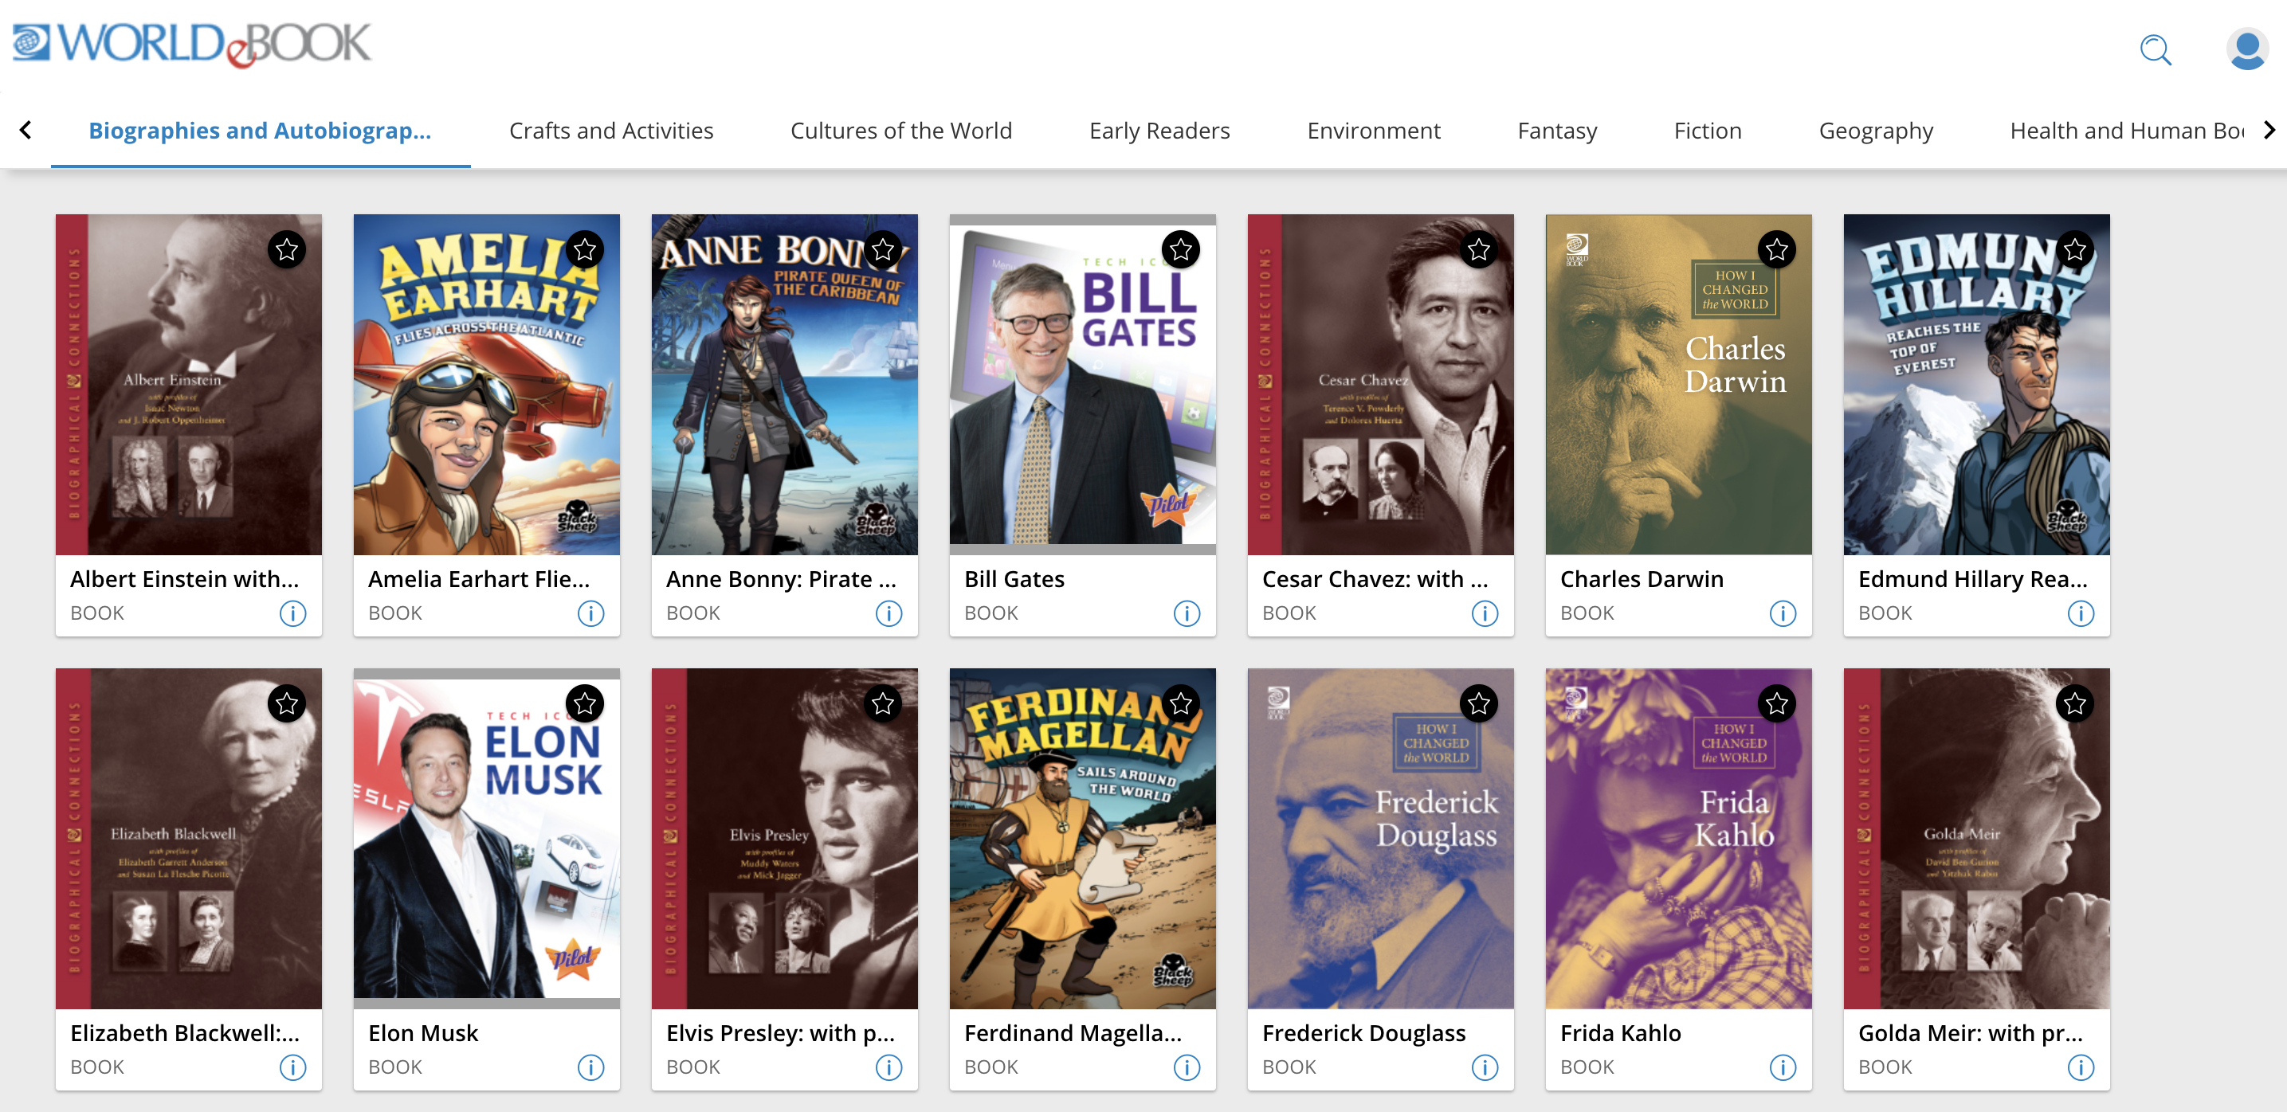Show info for Elvis Presley book
The width and height of the screenshot is (2287, 1112).
tap(889, 1067)
